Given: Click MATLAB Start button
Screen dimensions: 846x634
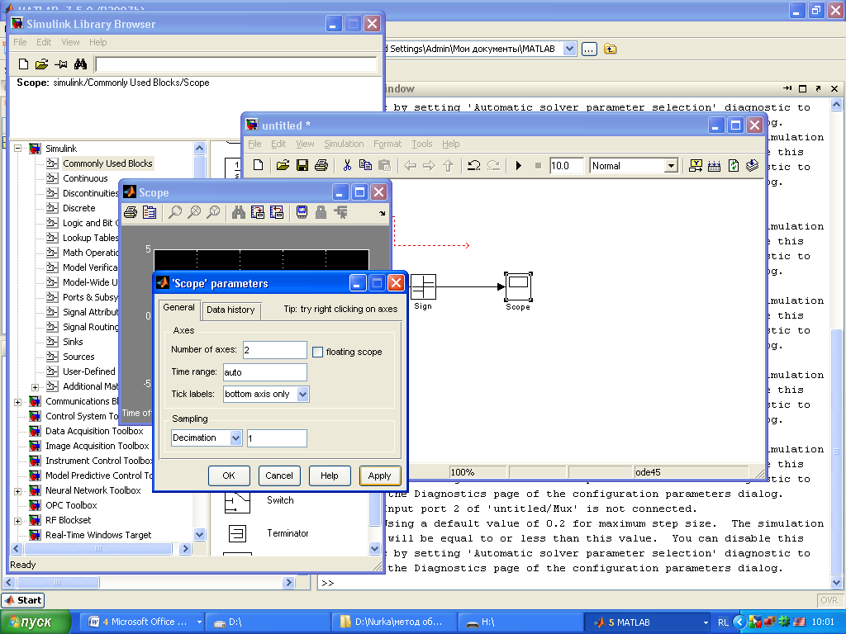Looking at the screenshot, I should pyautogui.click(x=23, y=600).
